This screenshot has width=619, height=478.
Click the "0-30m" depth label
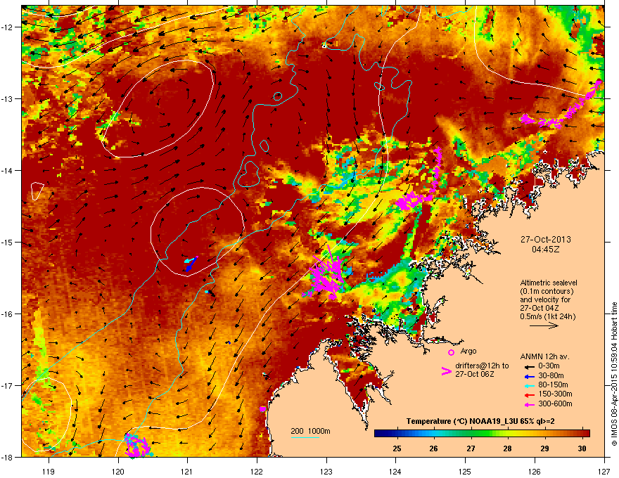pyautogui.click(x=549, y=366)
